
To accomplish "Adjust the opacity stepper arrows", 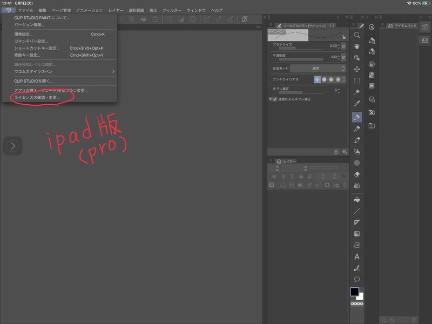I will (x=339, y=57).
